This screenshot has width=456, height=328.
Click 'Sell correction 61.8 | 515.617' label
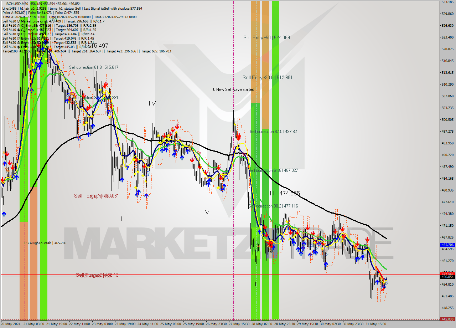pyautogui.click(x=94, y=67)
